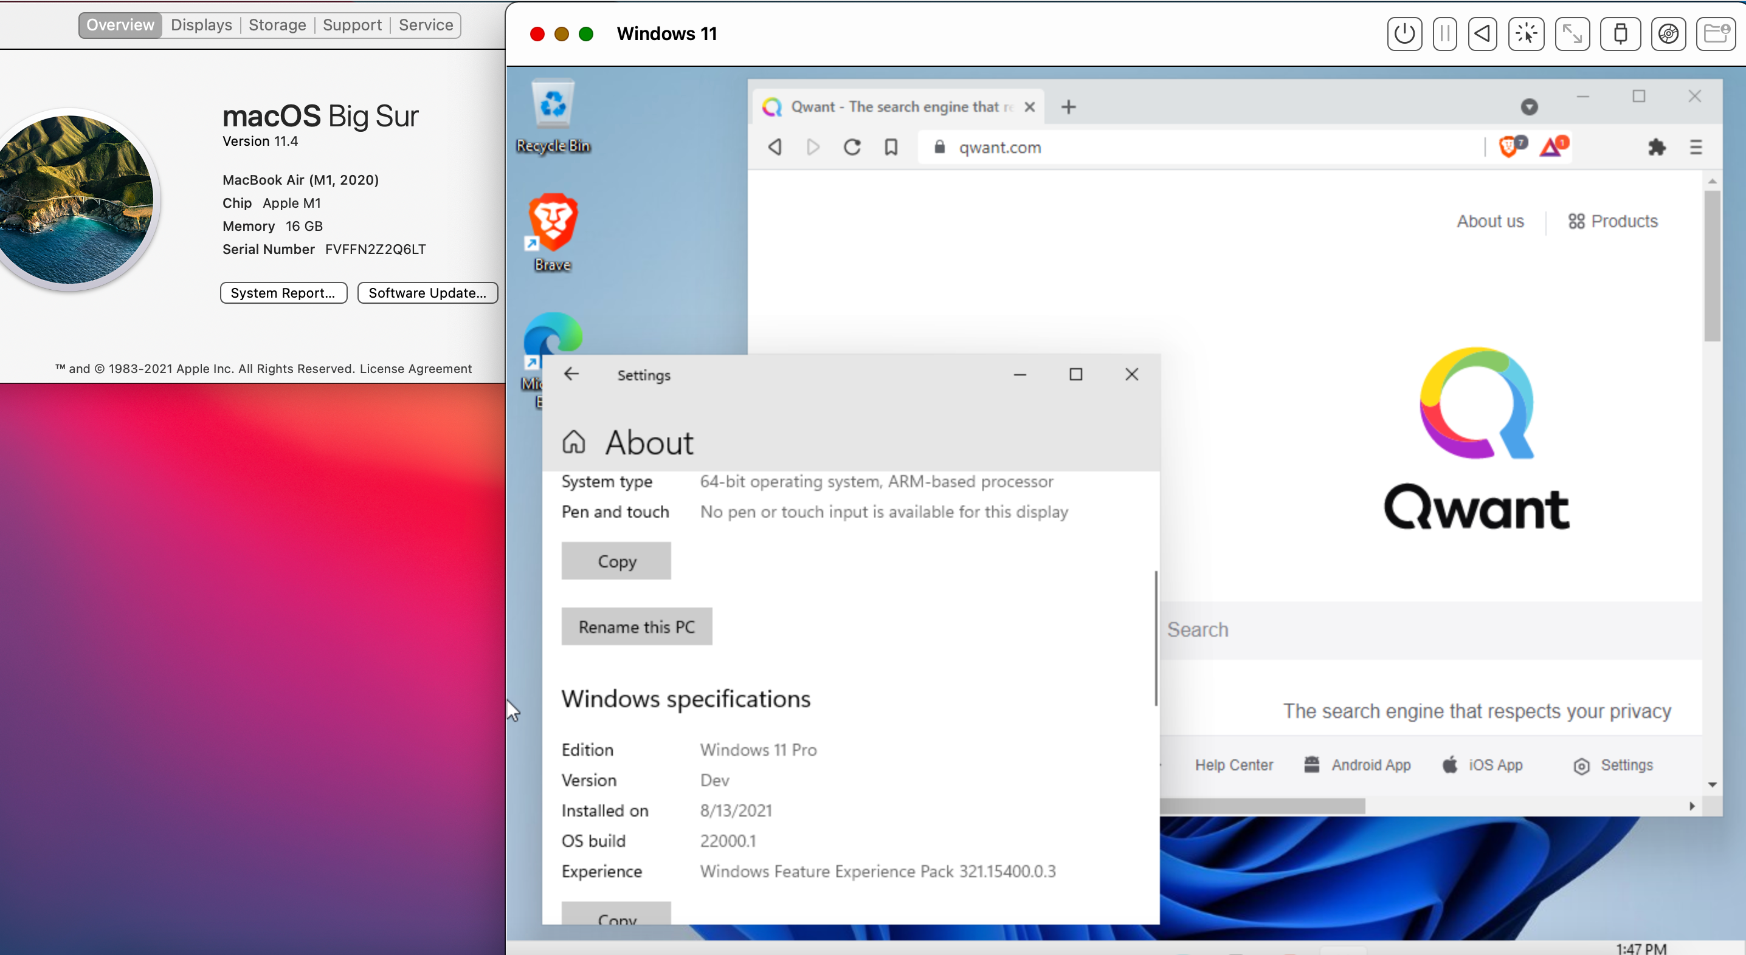The height and width of the screenshot is (955, 1746).
Task: Switch to the Storage tab
Action: click(277, 25)
